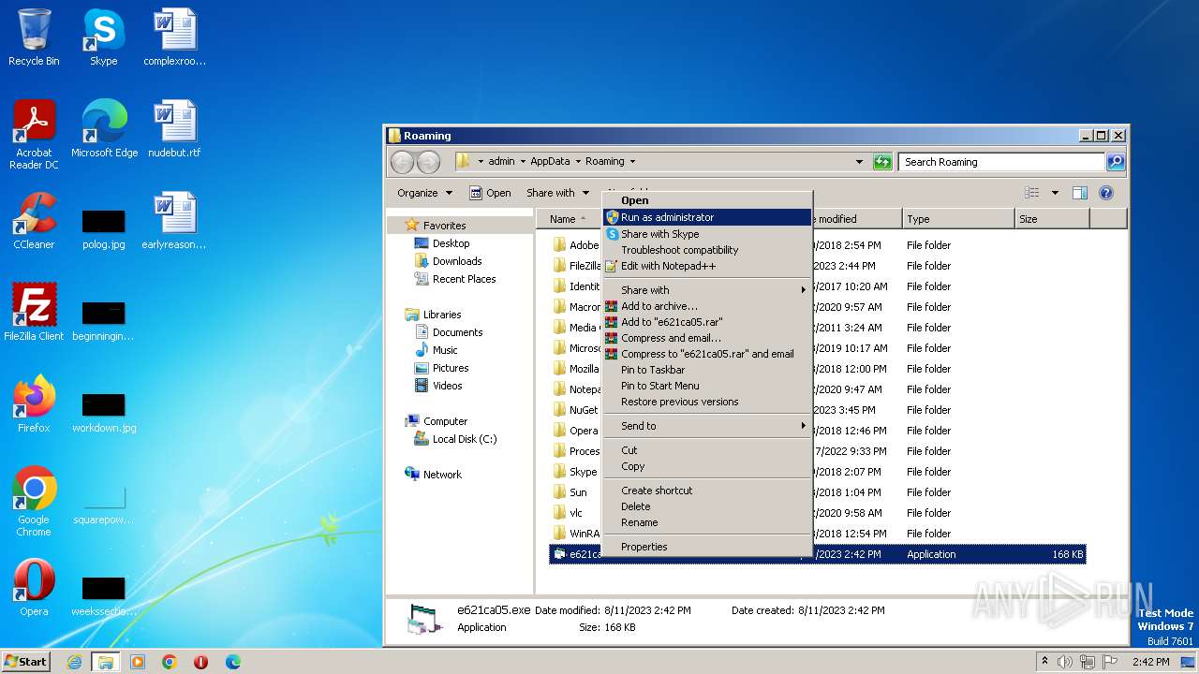Select nudebut.rtf document on desktop

click(x=174, y=129)
